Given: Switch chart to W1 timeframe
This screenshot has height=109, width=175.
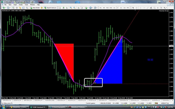Looking at the screenshot, I should (125, 8).
